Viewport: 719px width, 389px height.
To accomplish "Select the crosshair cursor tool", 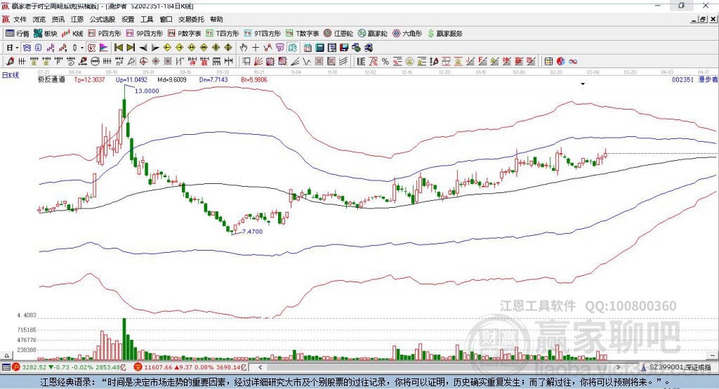I will 256,48.
